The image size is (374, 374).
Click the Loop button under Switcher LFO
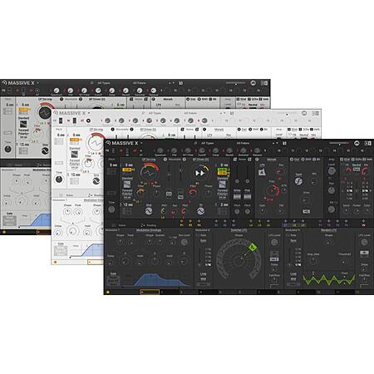tap(203, 273)
